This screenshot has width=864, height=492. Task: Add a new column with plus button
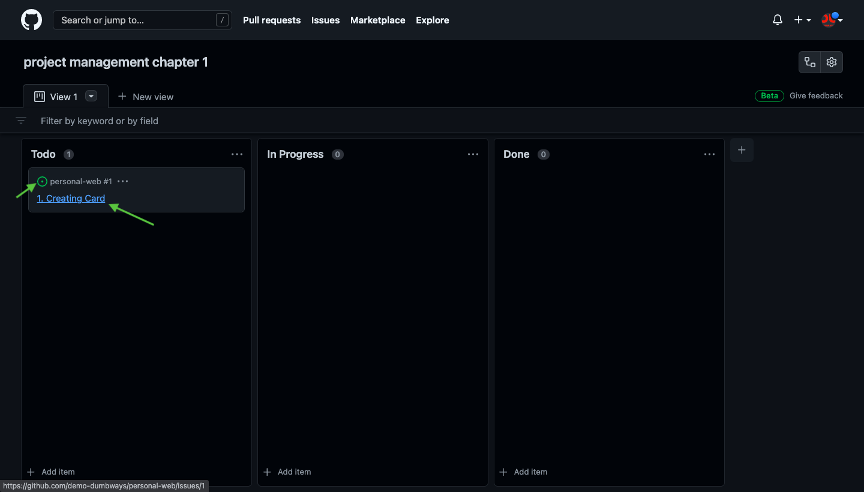coord(742,150)
